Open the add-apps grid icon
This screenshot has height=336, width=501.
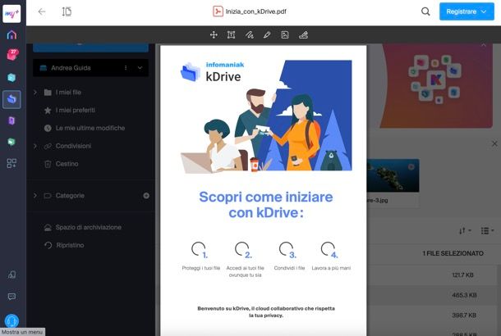coord(11,163)
